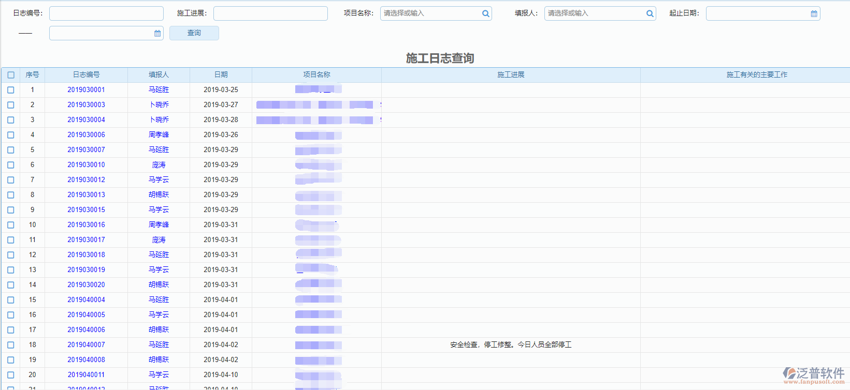Toggle the select-all checkbox in table header
This screenshot has height=390, width=850.
[x=11, y=75]
